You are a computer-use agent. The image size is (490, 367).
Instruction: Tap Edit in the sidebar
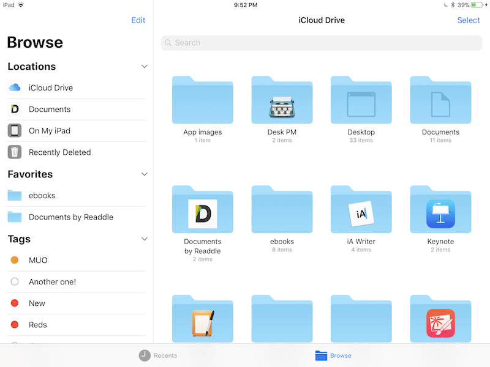(x=138, y=20)
